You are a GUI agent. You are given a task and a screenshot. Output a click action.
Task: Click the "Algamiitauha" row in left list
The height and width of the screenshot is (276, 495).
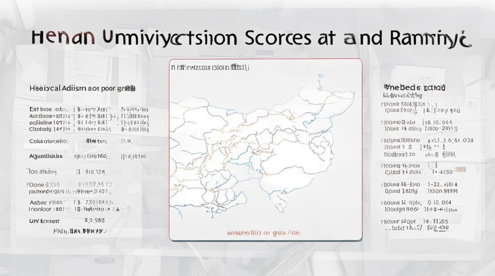coord(46,156)
